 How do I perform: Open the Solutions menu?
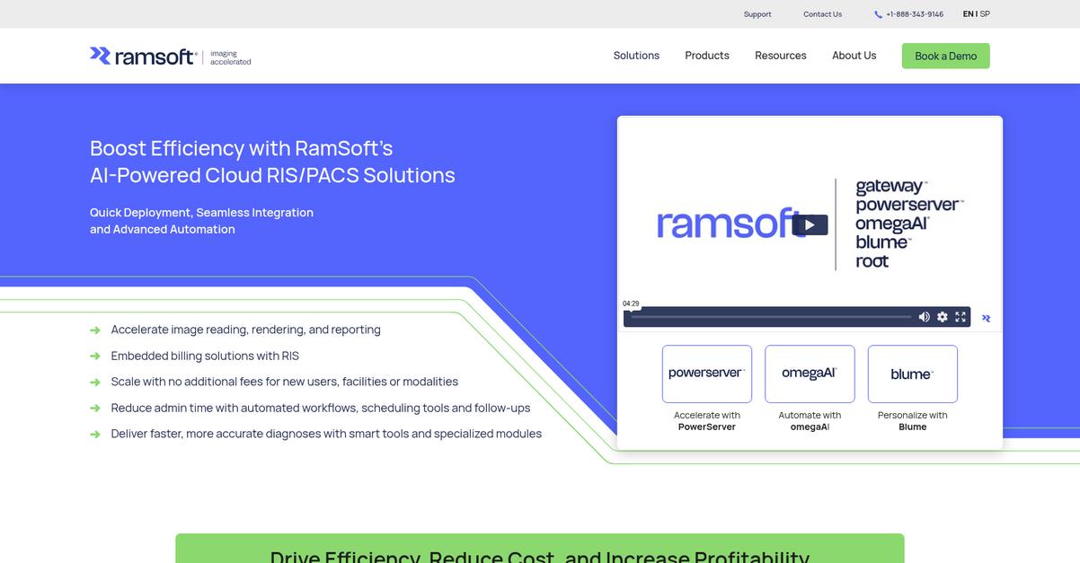coord(636,56)
